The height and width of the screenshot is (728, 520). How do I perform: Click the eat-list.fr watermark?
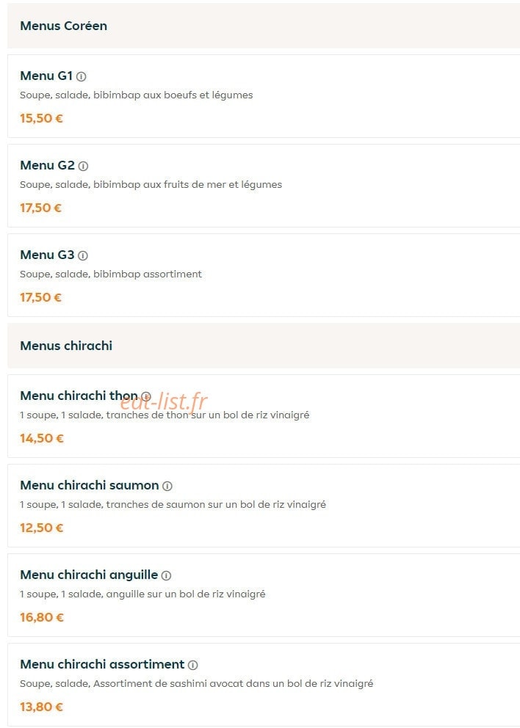point(164,401)
